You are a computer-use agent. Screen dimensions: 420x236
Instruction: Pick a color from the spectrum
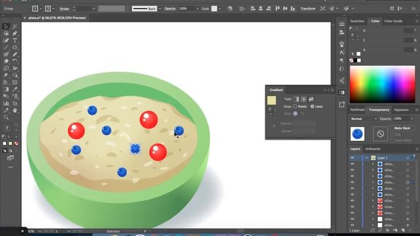(x=382, y=85)
